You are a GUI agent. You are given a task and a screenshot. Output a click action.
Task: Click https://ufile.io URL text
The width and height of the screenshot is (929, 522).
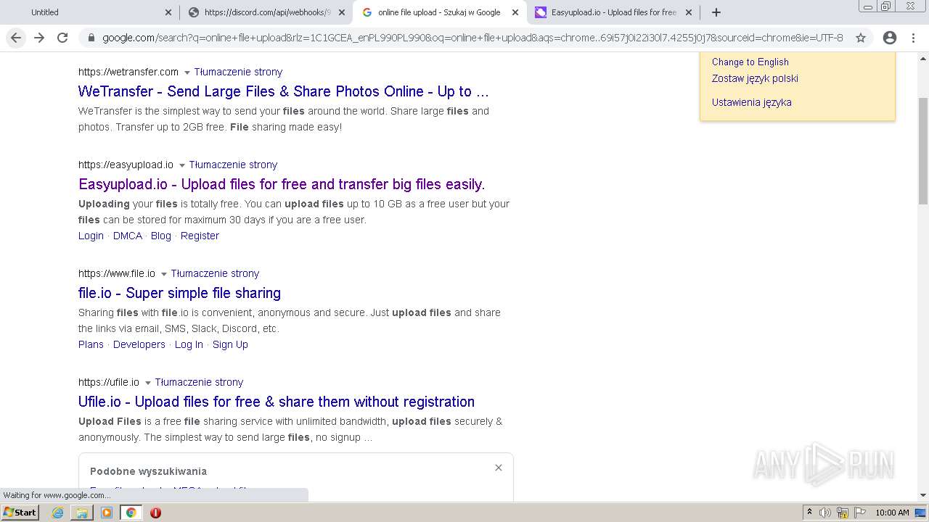tap(109, 382)
